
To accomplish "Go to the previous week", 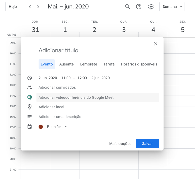I will pyautogui.click(x=30, y=7).
